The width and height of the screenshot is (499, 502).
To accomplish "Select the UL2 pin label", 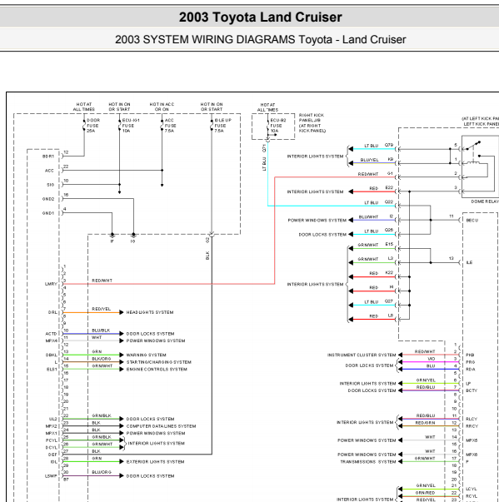I will click(x=52, y=419).
